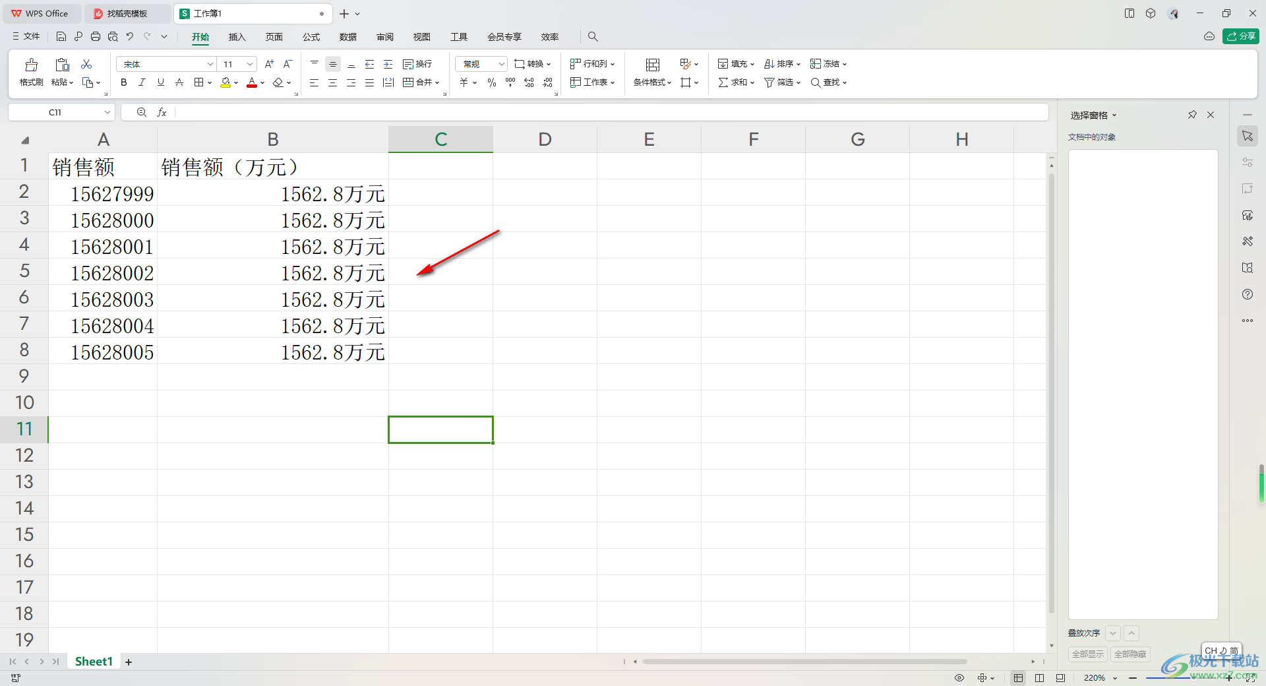1266x686 pixels.
Task: Click the Cut scissors icon
Action: [x=86, y=64]
